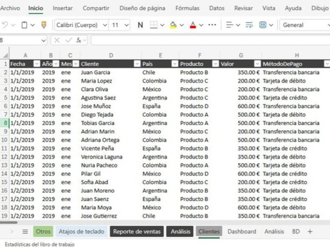Select cell with Tobias Garcia
The image size is (330, 247).
[x=111, y=123]
